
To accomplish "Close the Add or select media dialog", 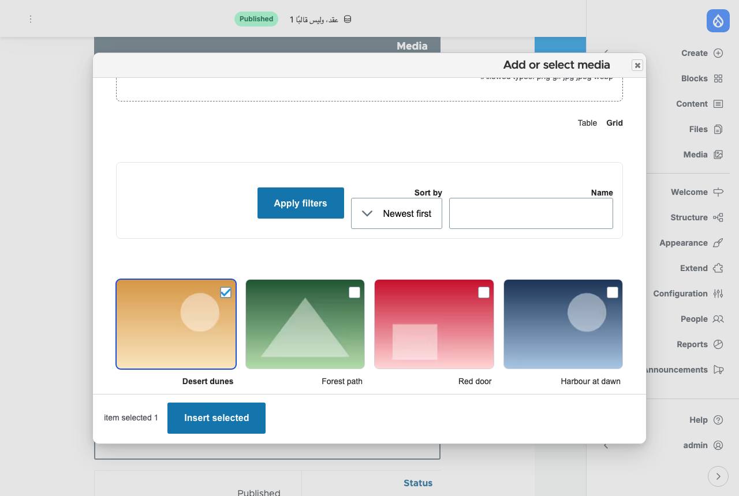I will pos(637,65).
